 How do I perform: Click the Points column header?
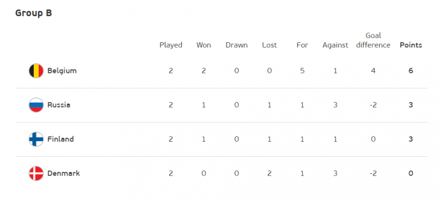pyautogui.click(x=411, y=45)
